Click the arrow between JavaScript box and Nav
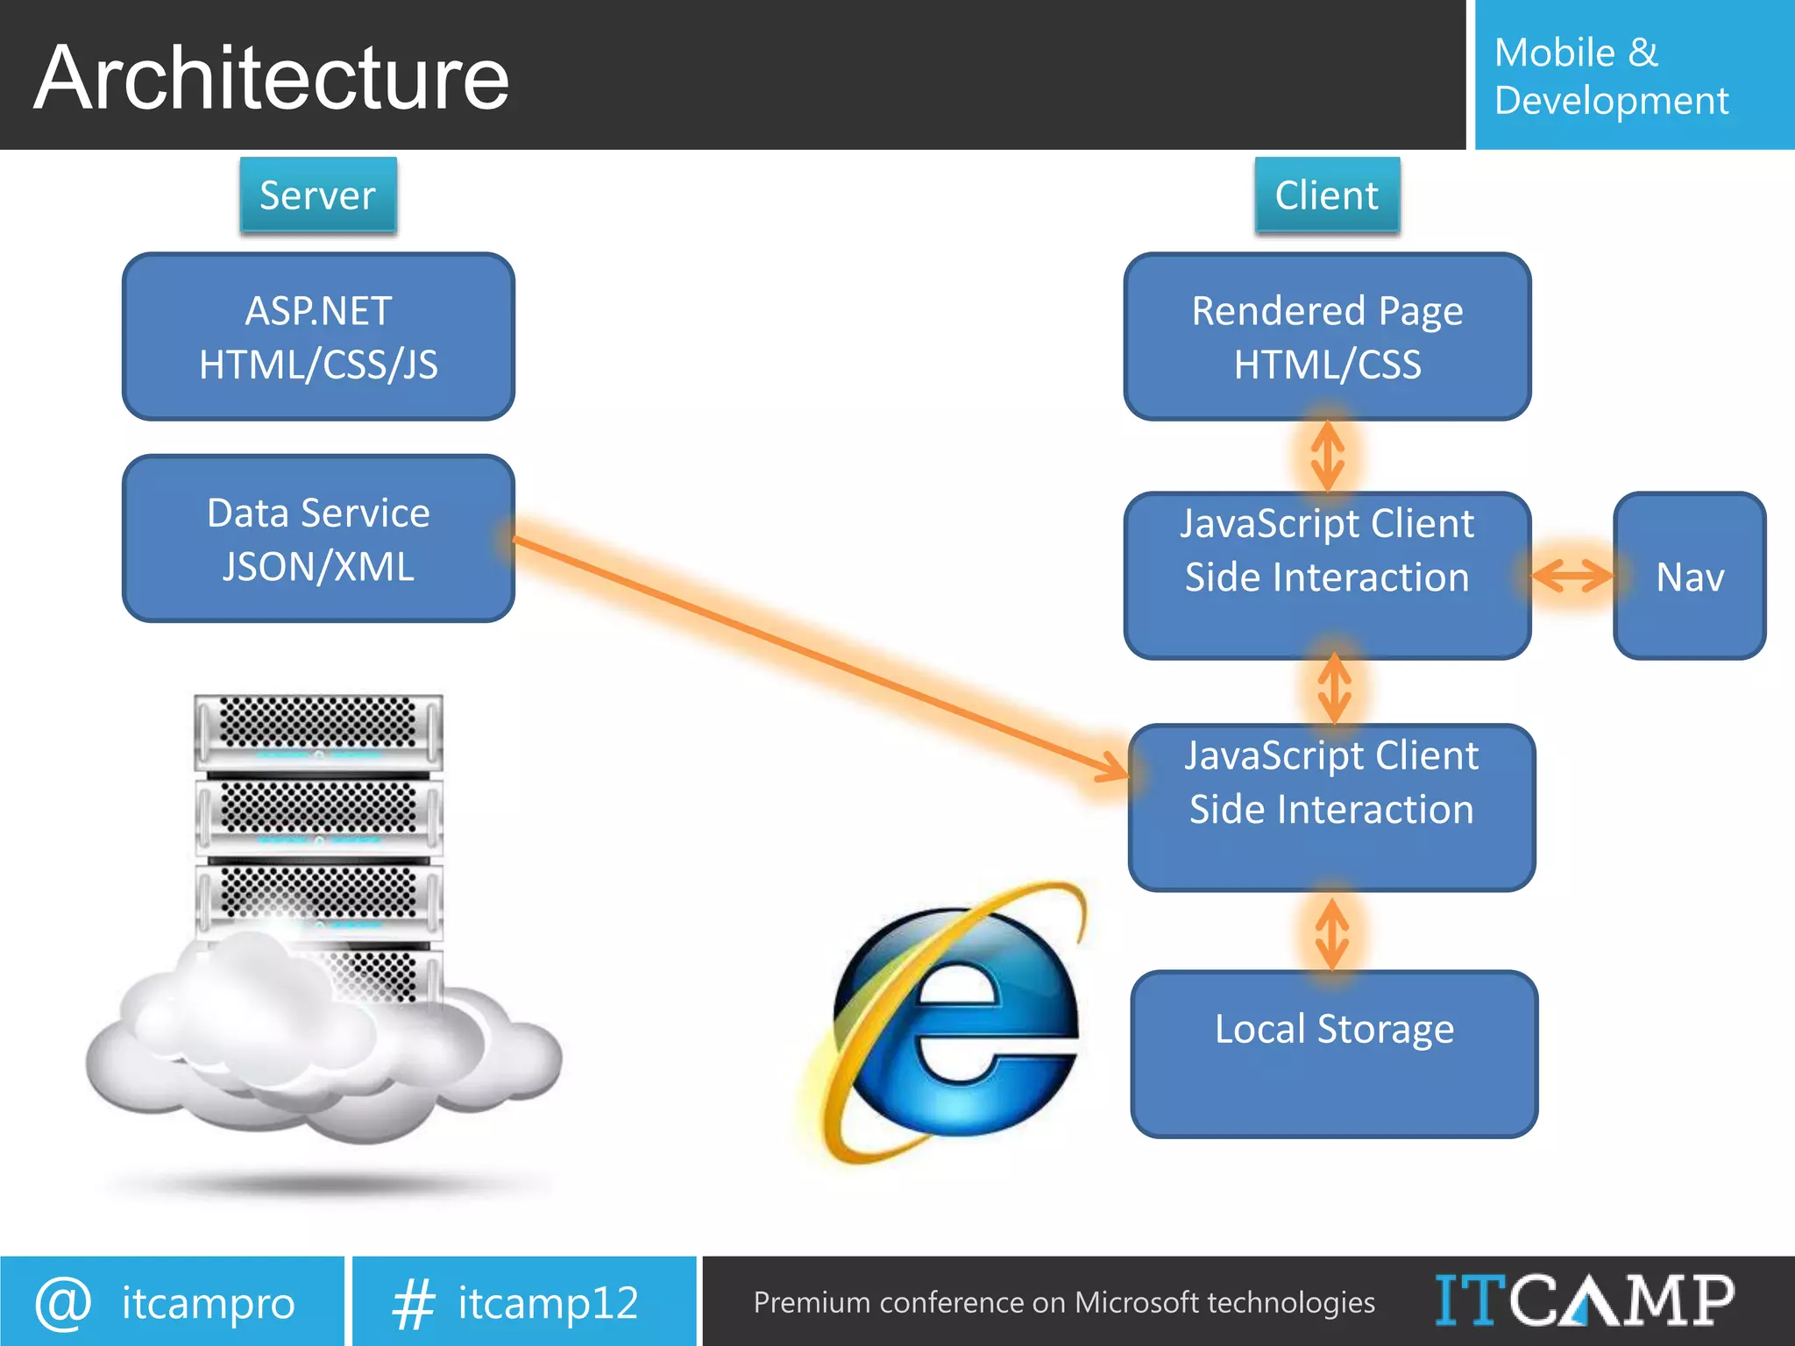This screenshot has width=1795, height=1346. click(1572, 576)
